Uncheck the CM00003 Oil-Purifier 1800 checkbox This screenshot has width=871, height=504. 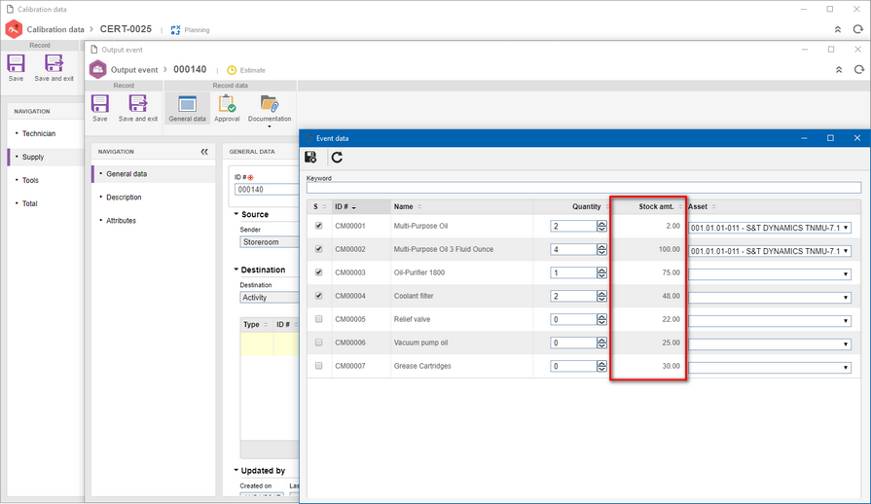coord(318,272)
